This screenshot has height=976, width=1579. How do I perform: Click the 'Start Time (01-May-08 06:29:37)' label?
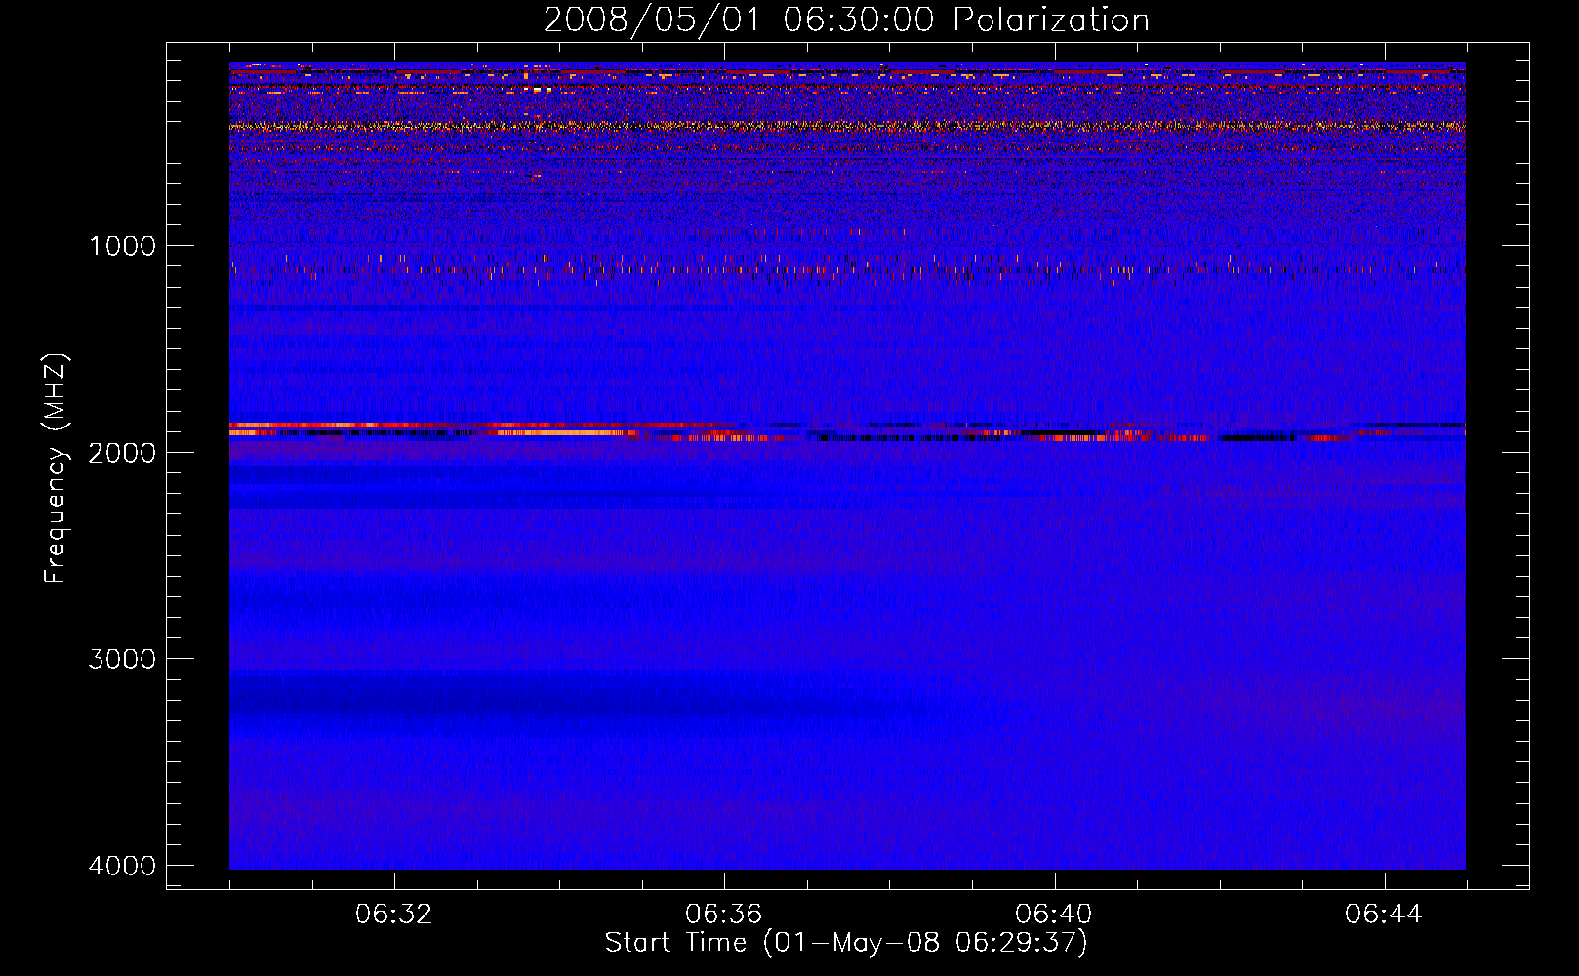[846, 943]
